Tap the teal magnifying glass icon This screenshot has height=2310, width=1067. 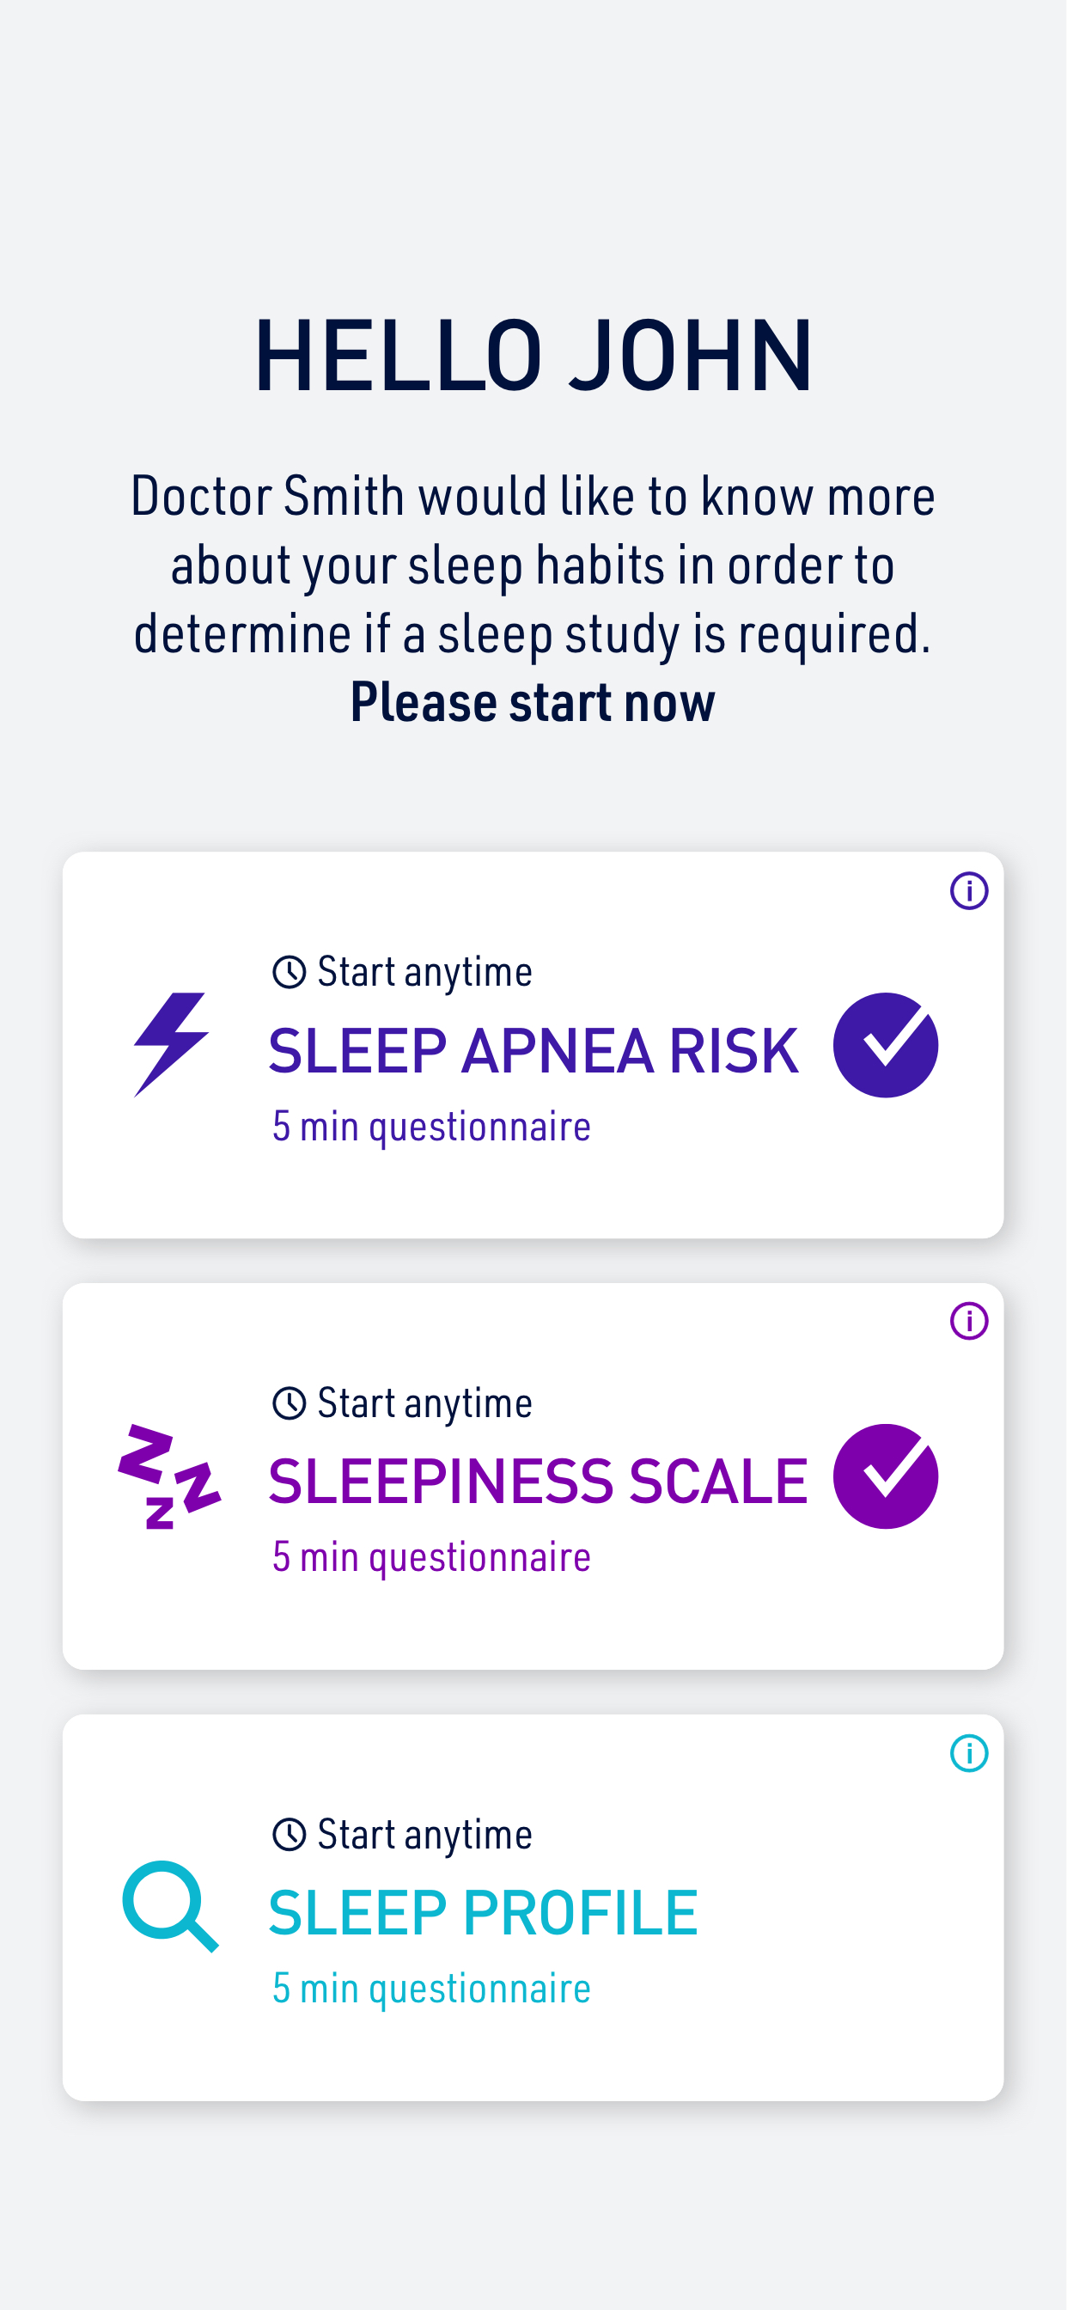click(169, 1905)
